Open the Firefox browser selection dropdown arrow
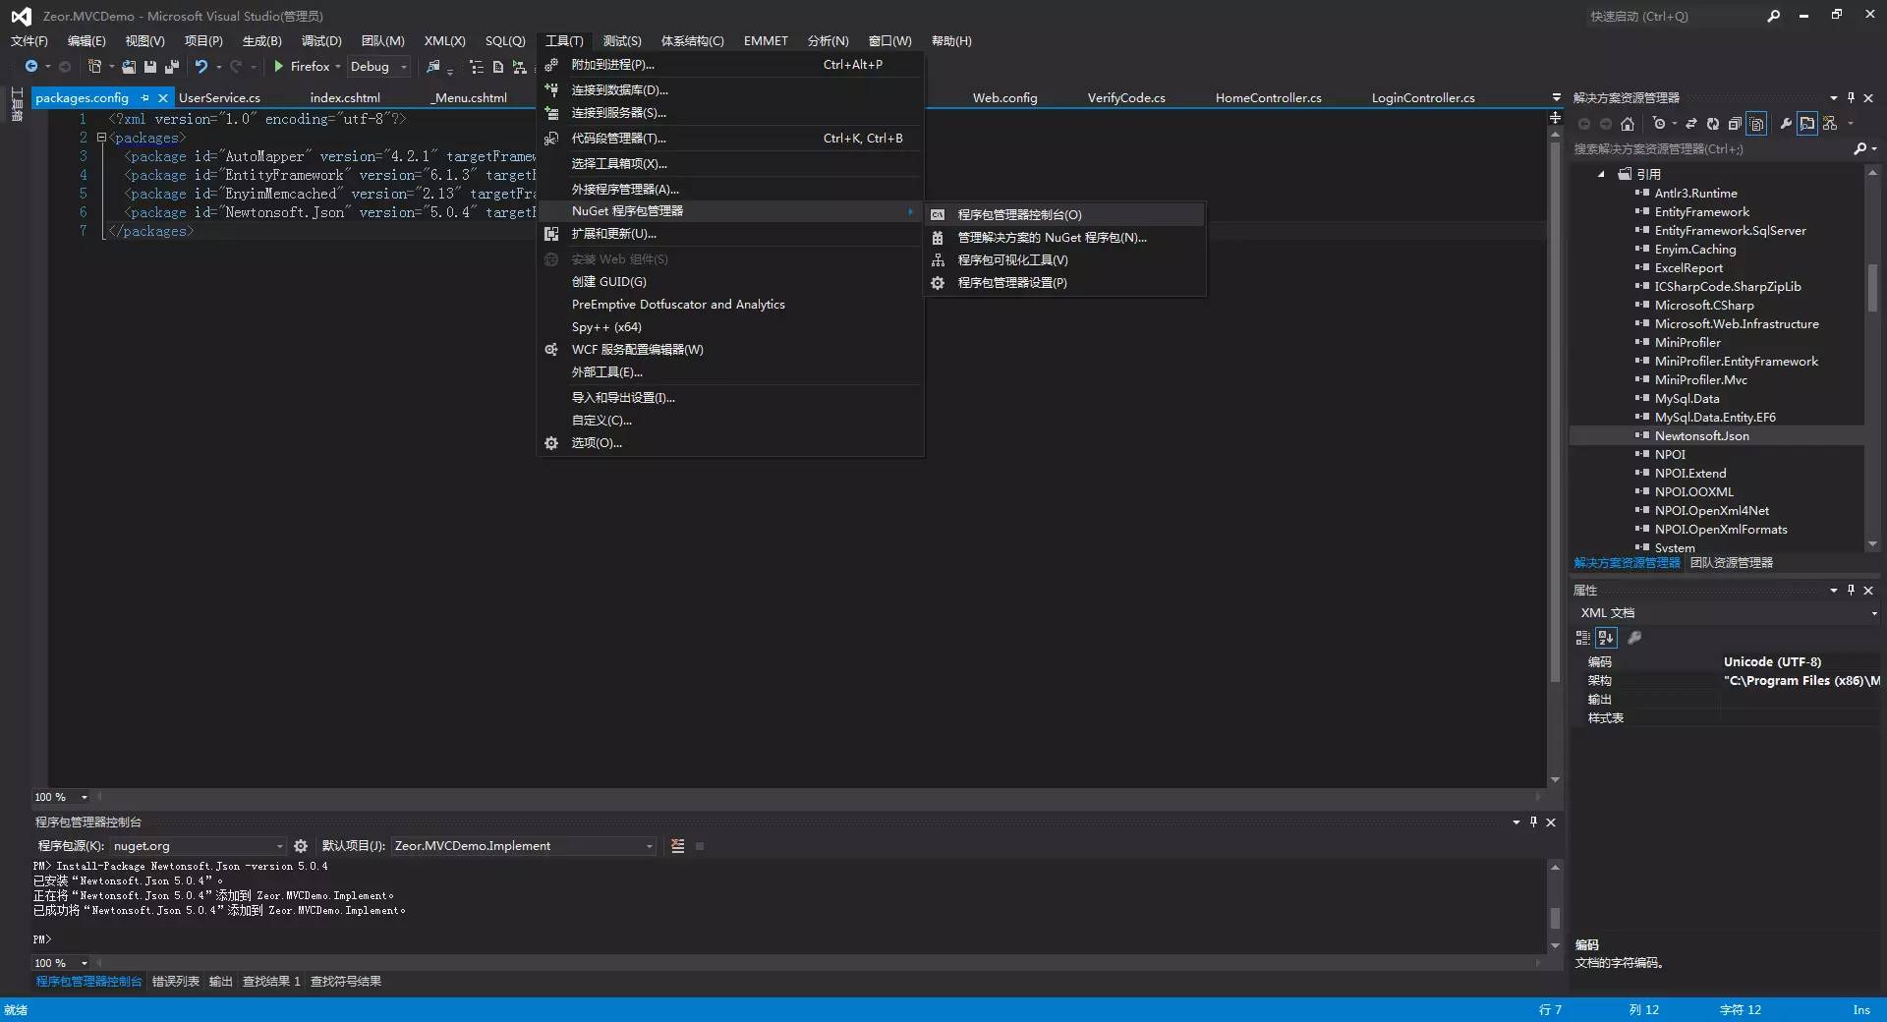The image size is (1887, 1022). click(337, 66)
